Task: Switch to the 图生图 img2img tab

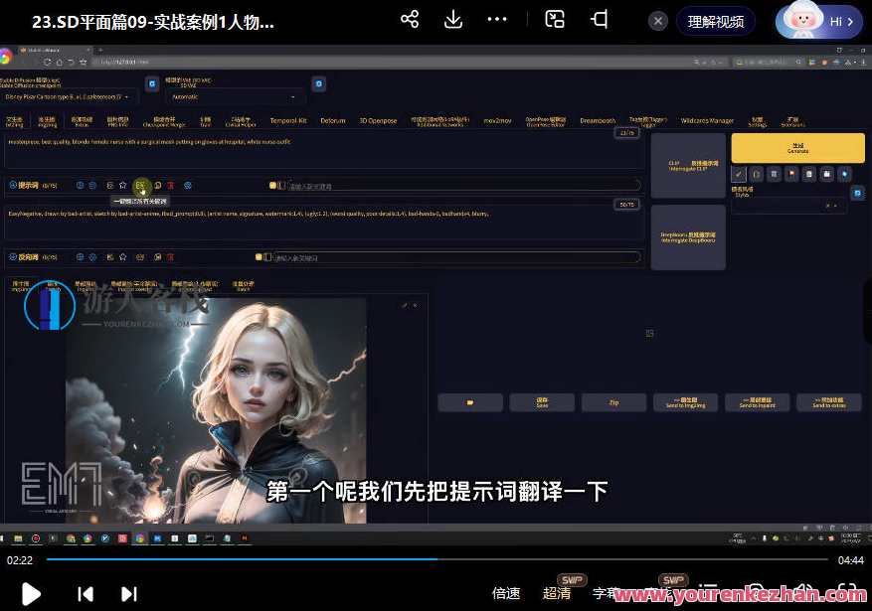Action: point(46,119)
